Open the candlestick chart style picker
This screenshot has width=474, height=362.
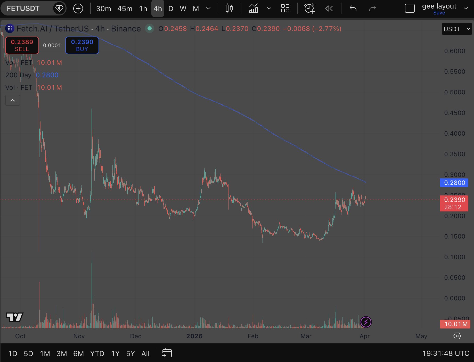229,9
